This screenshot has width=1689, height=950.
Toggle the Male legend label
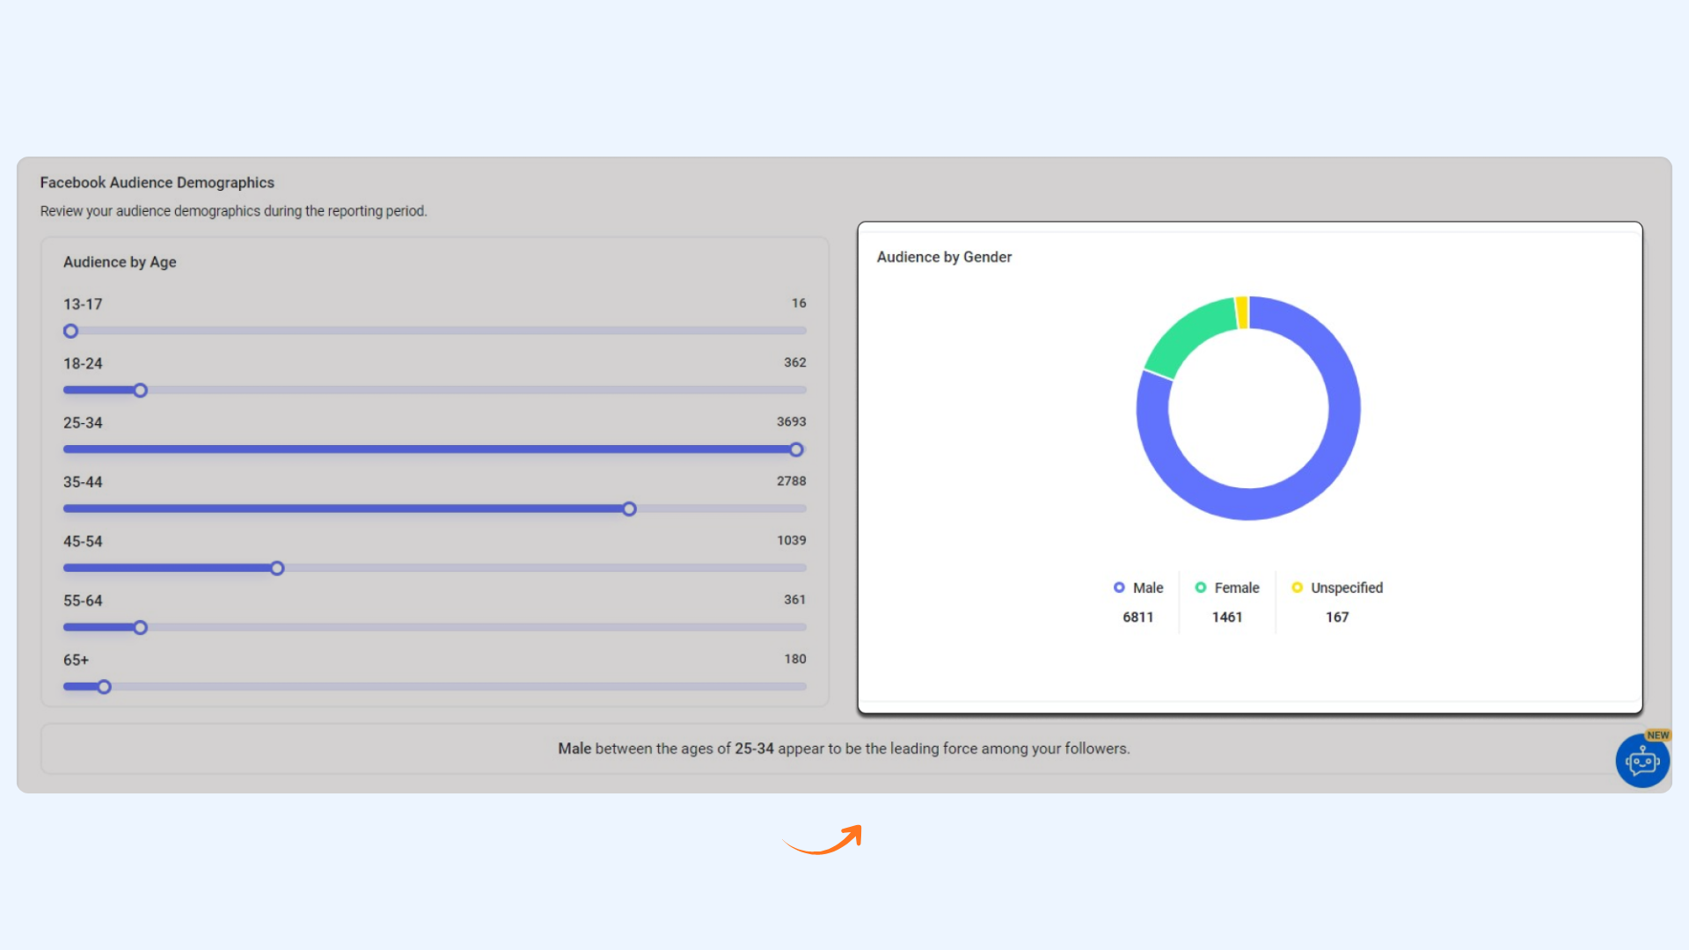click(x=1148, y=588)
